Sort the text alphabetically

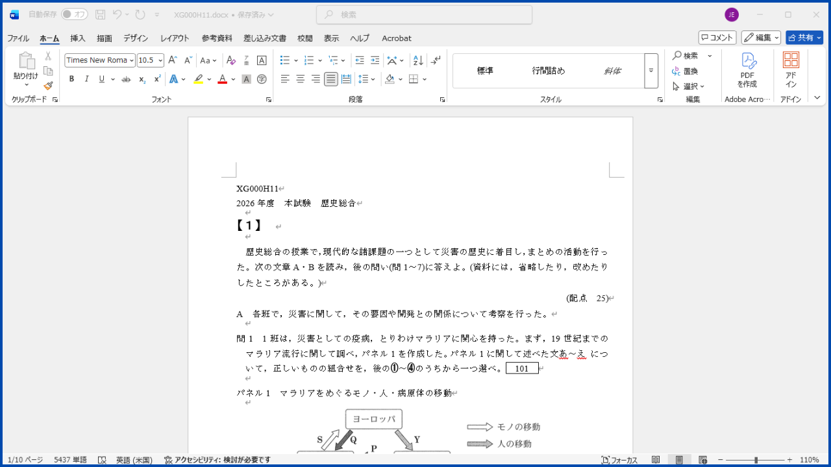pyautogui.click(x=417, y=60)
